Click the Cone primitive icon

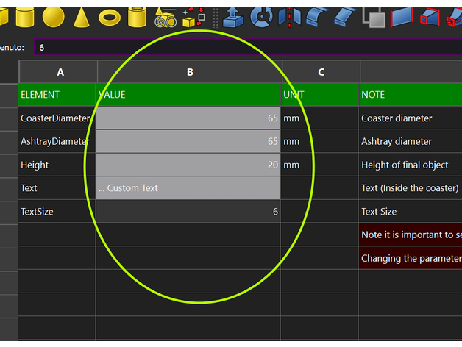pyautogui.click(x=82, y=15)
